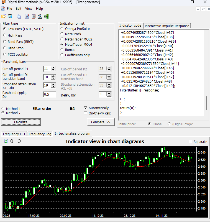Image resolution: width=210 pixels, height=222 pixels.
Task: Zoom in on the indicator chart
Action: click(x=12, y=141)
